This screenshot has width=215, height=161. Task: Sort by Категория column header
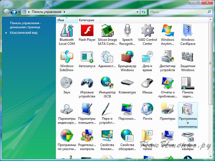(89, 20)
